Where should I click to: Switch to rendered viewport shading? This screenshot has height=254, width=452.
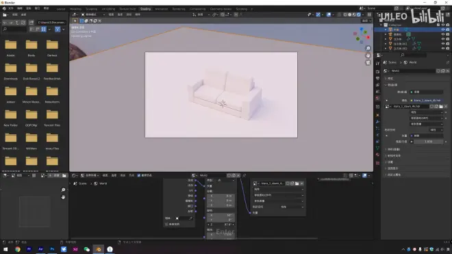[359, 14]
